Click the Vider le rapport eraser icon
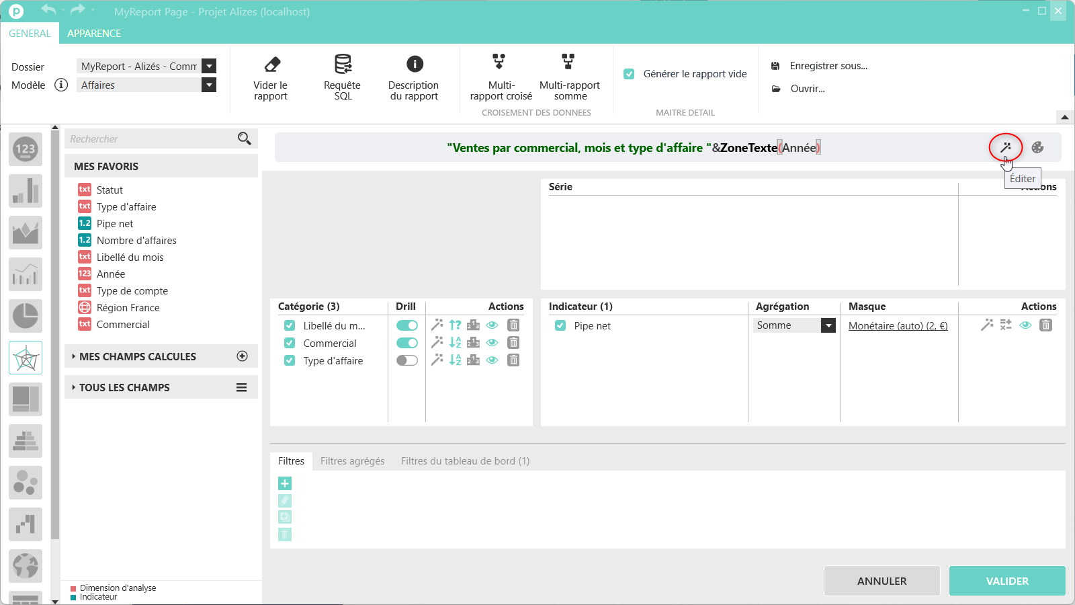Image resolution: width=1075 pixels, height=605 pixels. [271, 64]
